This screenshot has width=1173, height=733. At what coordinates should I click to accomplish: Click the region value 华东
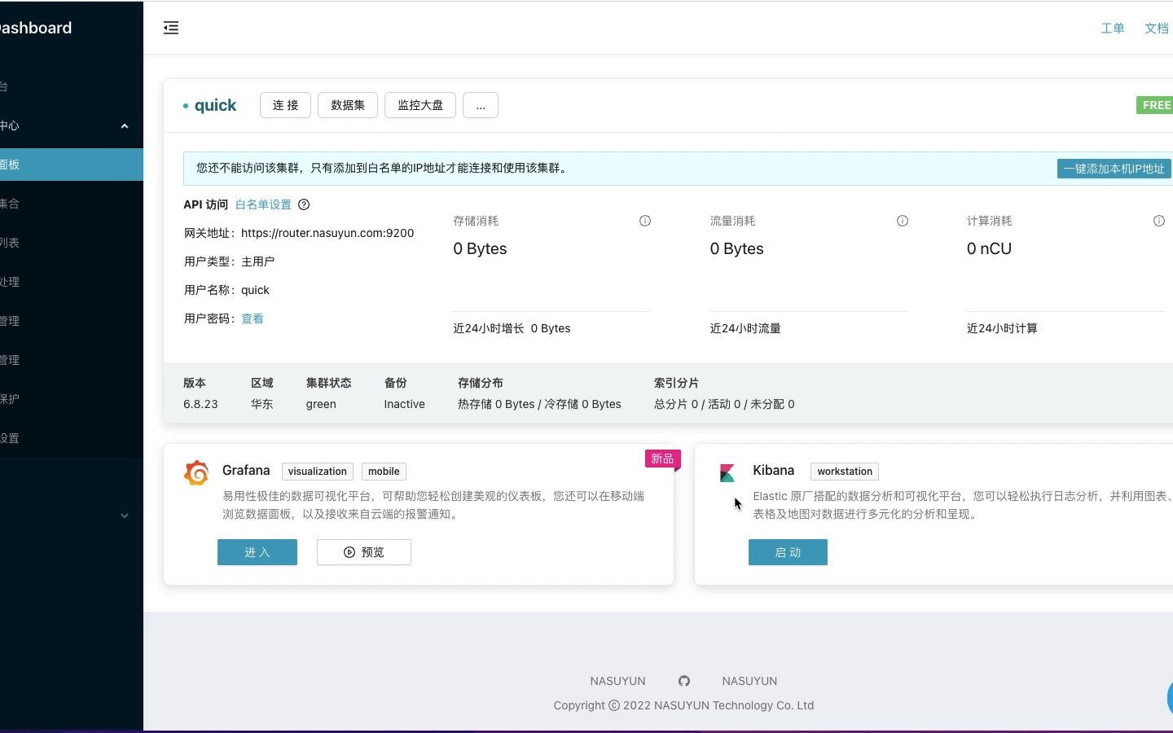pos(262,404)
